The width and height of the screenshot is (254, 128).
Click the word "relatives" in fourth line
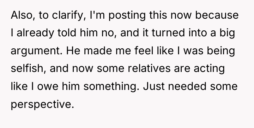(149, 68)
